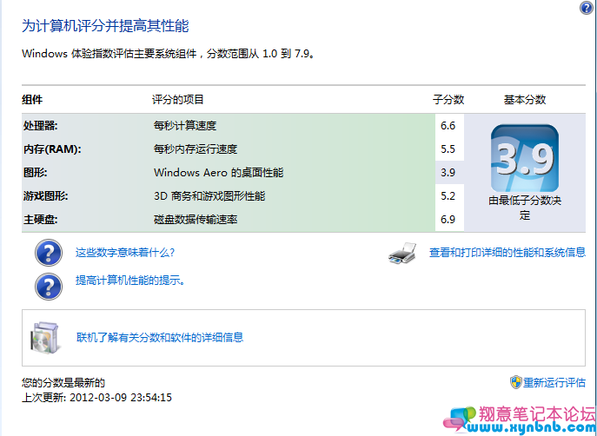The image size is (597, 436).
Task: Click the question icon beside 提高计算机性能的提示
Action: point(49,287)
